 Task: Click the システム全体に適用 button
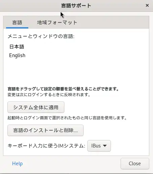(36, 107)
